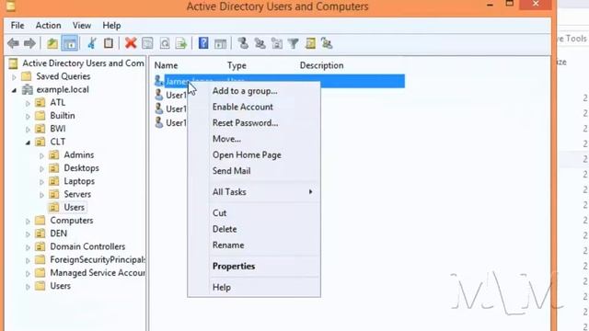This screenshot has width=589, height=331.
Task: Open the File menu
Action: click(x=17, y=26)
